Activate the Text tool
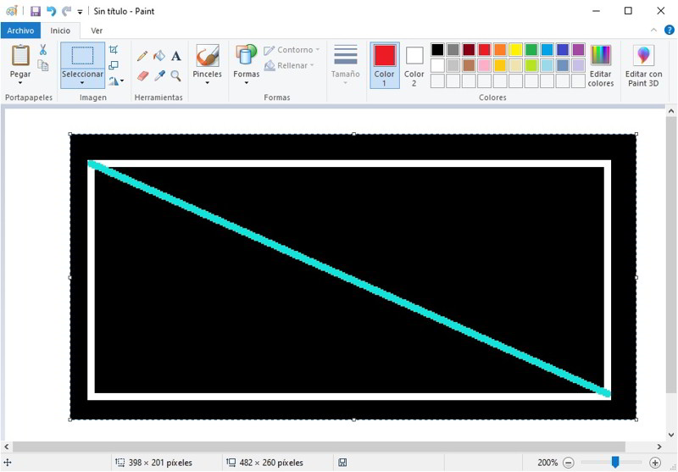Viewport: 678px width, 472px height. (x=176, y=56)
